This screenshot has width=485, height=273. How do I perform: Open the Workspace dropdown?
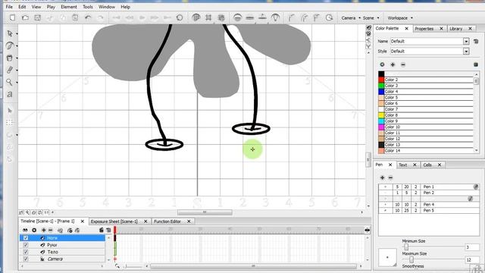pyautogui.click(x=400, y=18)
